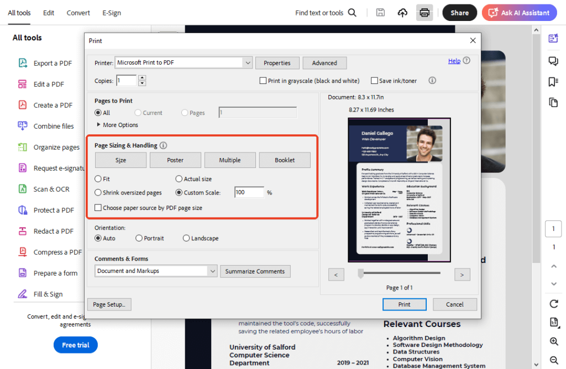Switch to the Convert menu
Screen dimensions: 566x369
tap(78, 13)
